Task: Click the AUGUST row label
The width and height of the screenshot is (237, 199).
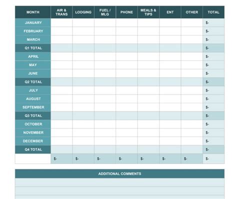Action: coord(33,99)
